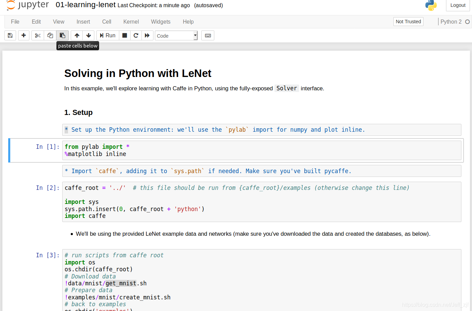The image size is (472, 311).
Task: Paste cells below icon
Action: (x=63, y=36)
